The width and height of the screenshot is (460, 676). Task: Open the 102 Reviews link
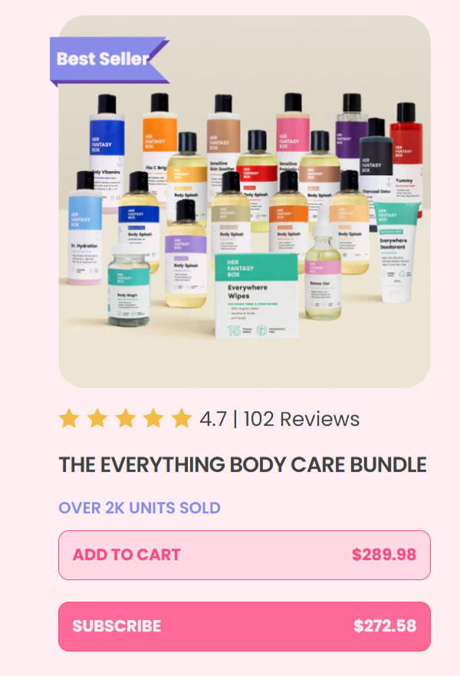[x=301, y=419]
